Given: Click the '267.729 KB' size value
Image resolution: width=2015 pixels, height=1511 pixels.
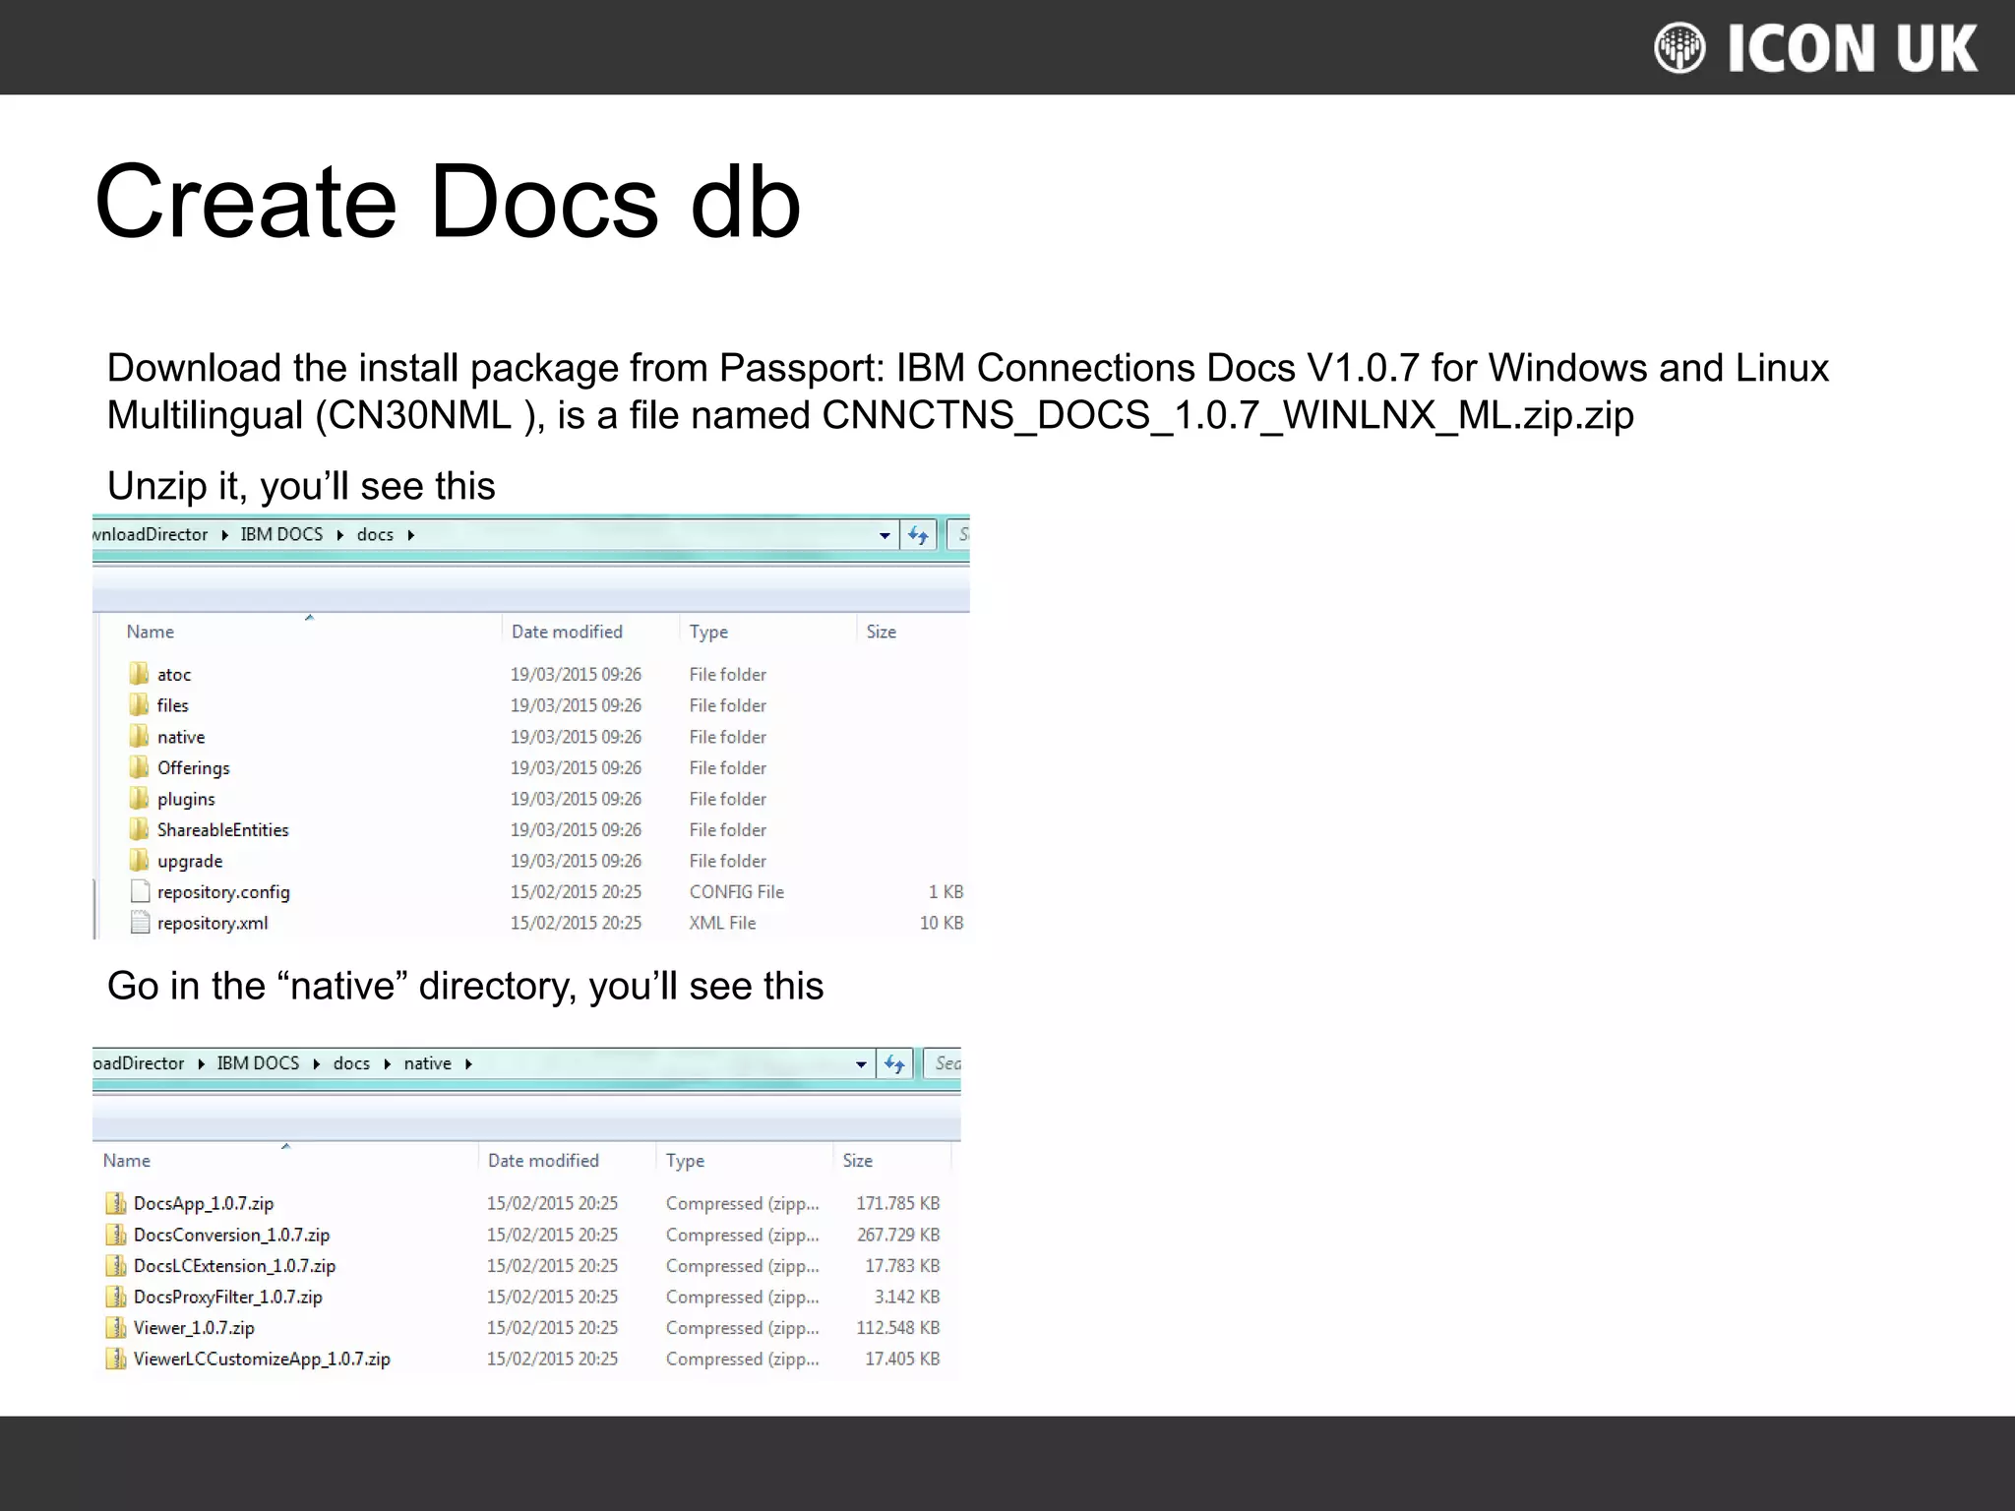Looking at the screenshot, I should point(898,1235).
